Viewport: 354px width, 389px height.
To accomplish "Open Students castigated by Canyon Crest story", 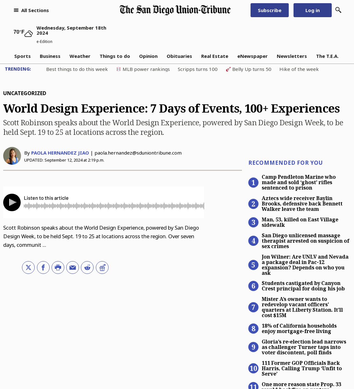I will 303,286.
